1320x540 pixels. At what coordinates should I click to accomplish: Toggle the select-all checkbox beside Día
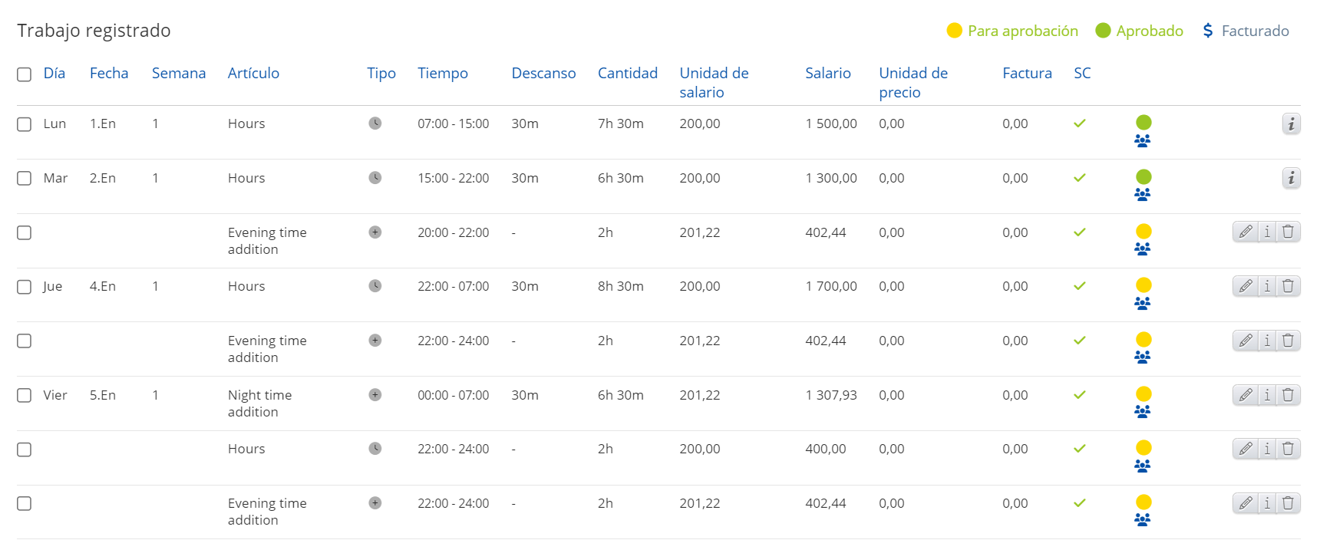point(24,74)
